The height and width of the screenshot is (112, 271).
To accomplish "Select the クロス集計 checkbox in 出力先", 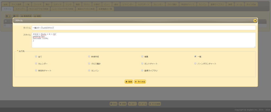I will coord(89,63).
